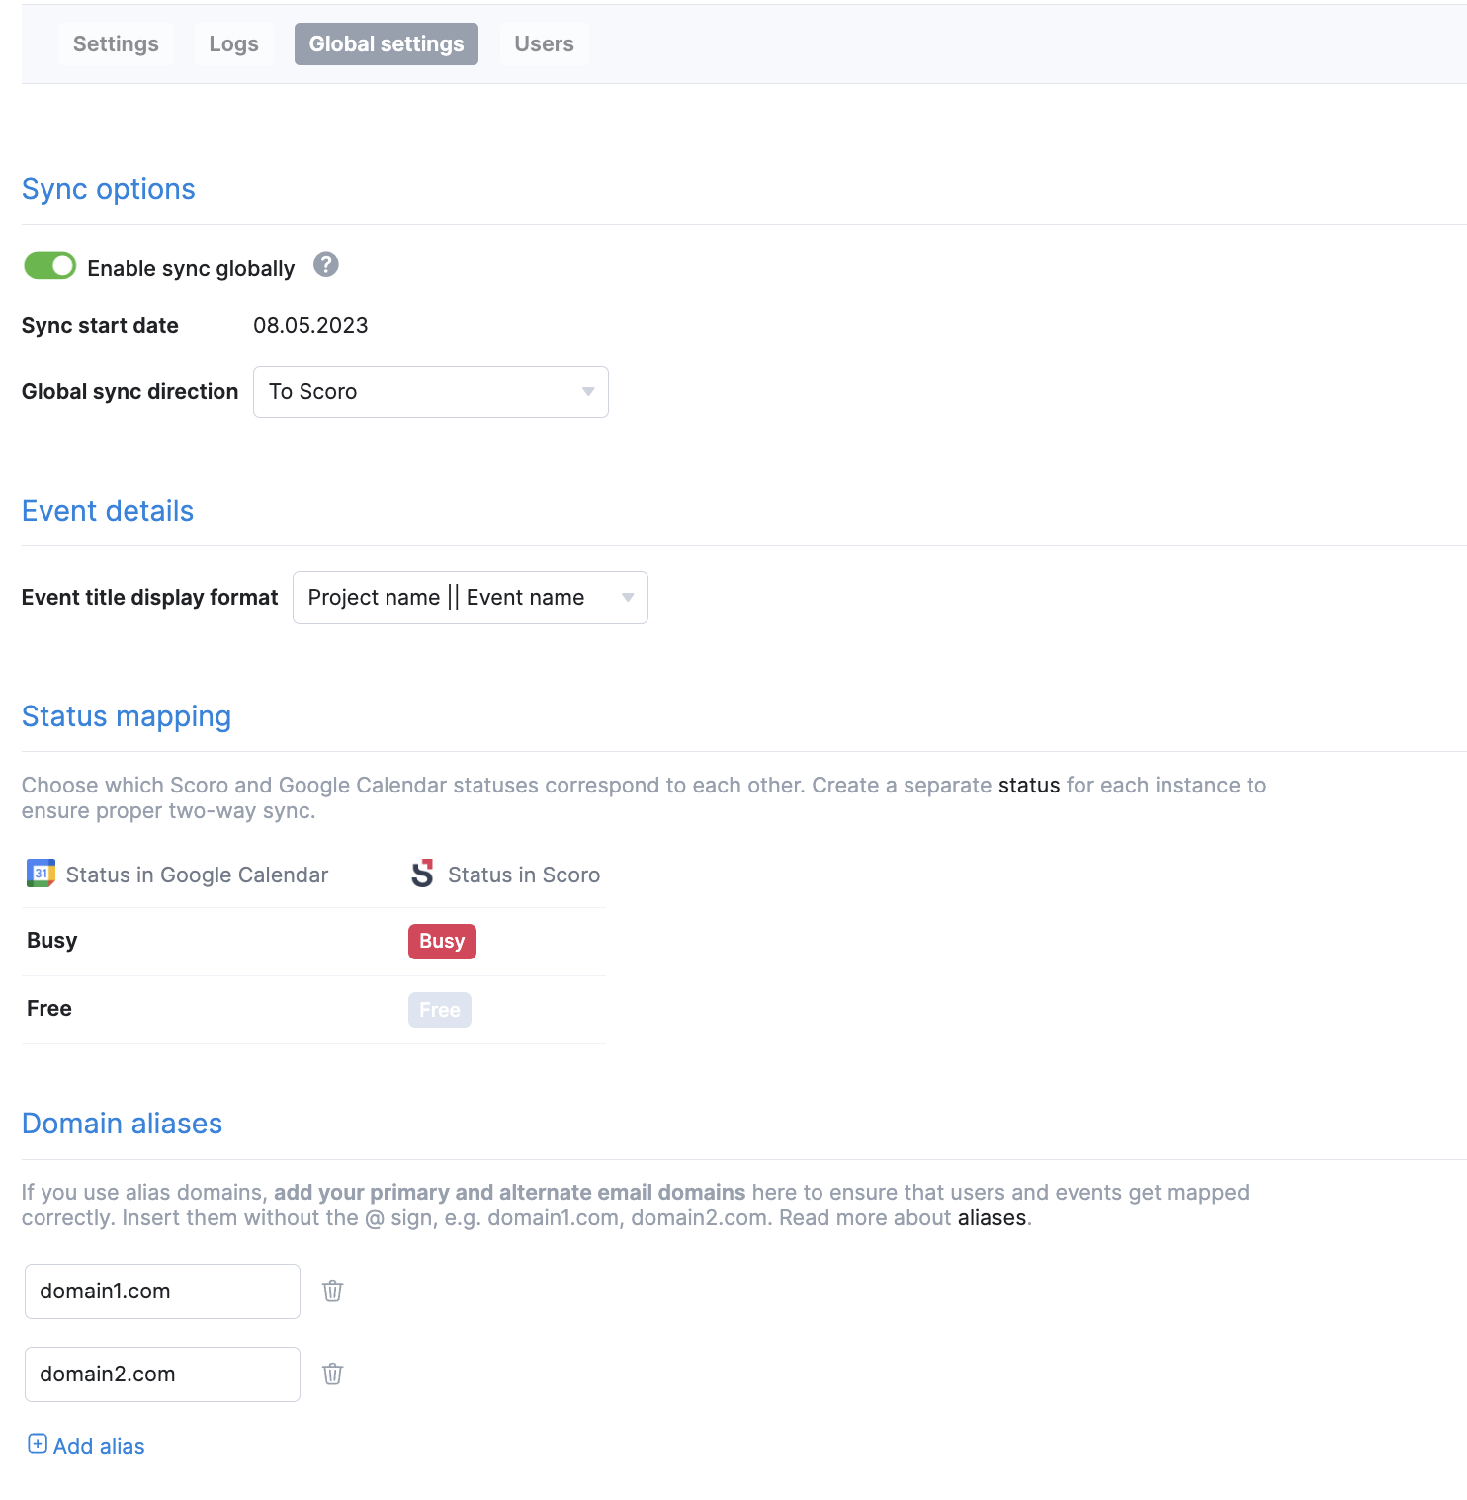Click the Add alias link
Image resolution: width=1467 pixels, height=1500 pixels.
click(99, 1446)
